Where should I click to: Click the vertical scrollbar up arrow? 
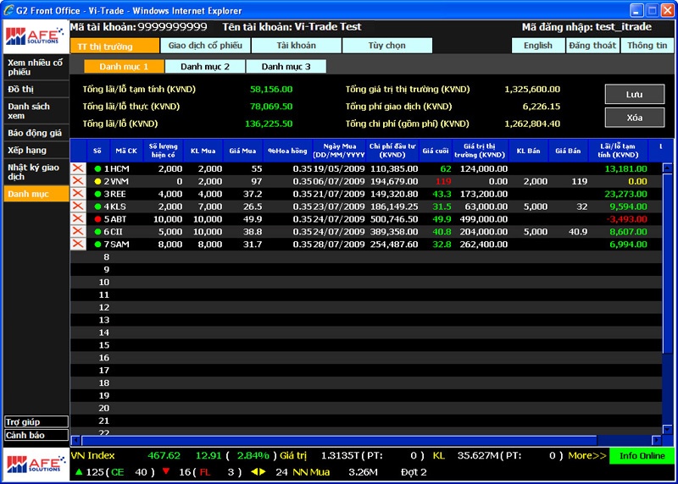click(667, 168)
